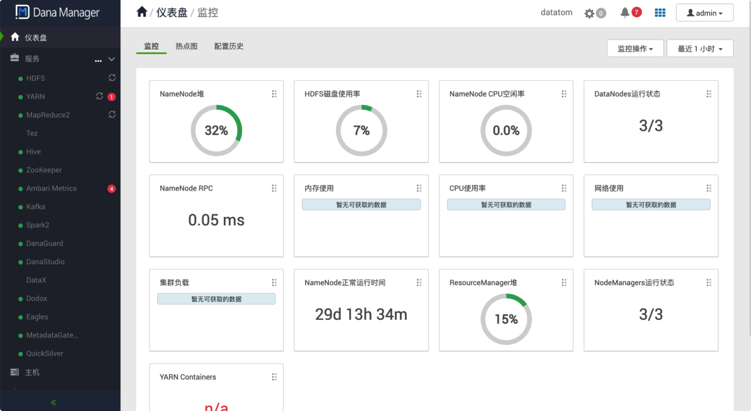Open the home breadcrumb icon
This screenshot has height=411, width=751.
click(x=141, y=12)
